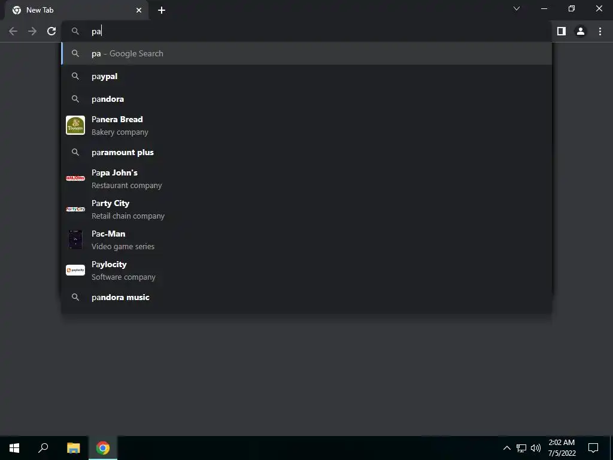
Task: Open Chrome's three-dot menu
Action: click(600, 31)
